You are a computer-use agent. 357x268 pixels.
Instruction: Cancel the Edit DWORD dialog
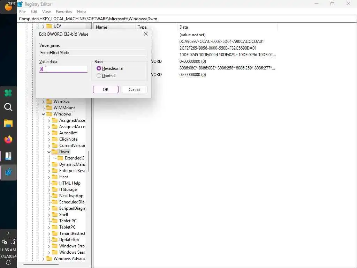tap(135, 90)
